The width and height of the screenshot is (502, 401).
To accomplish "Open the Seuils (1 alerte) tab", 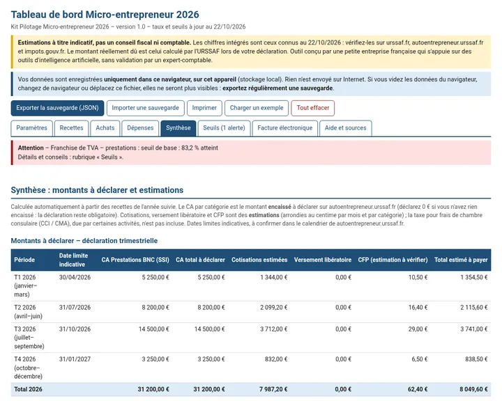I will tap(224, 128).
